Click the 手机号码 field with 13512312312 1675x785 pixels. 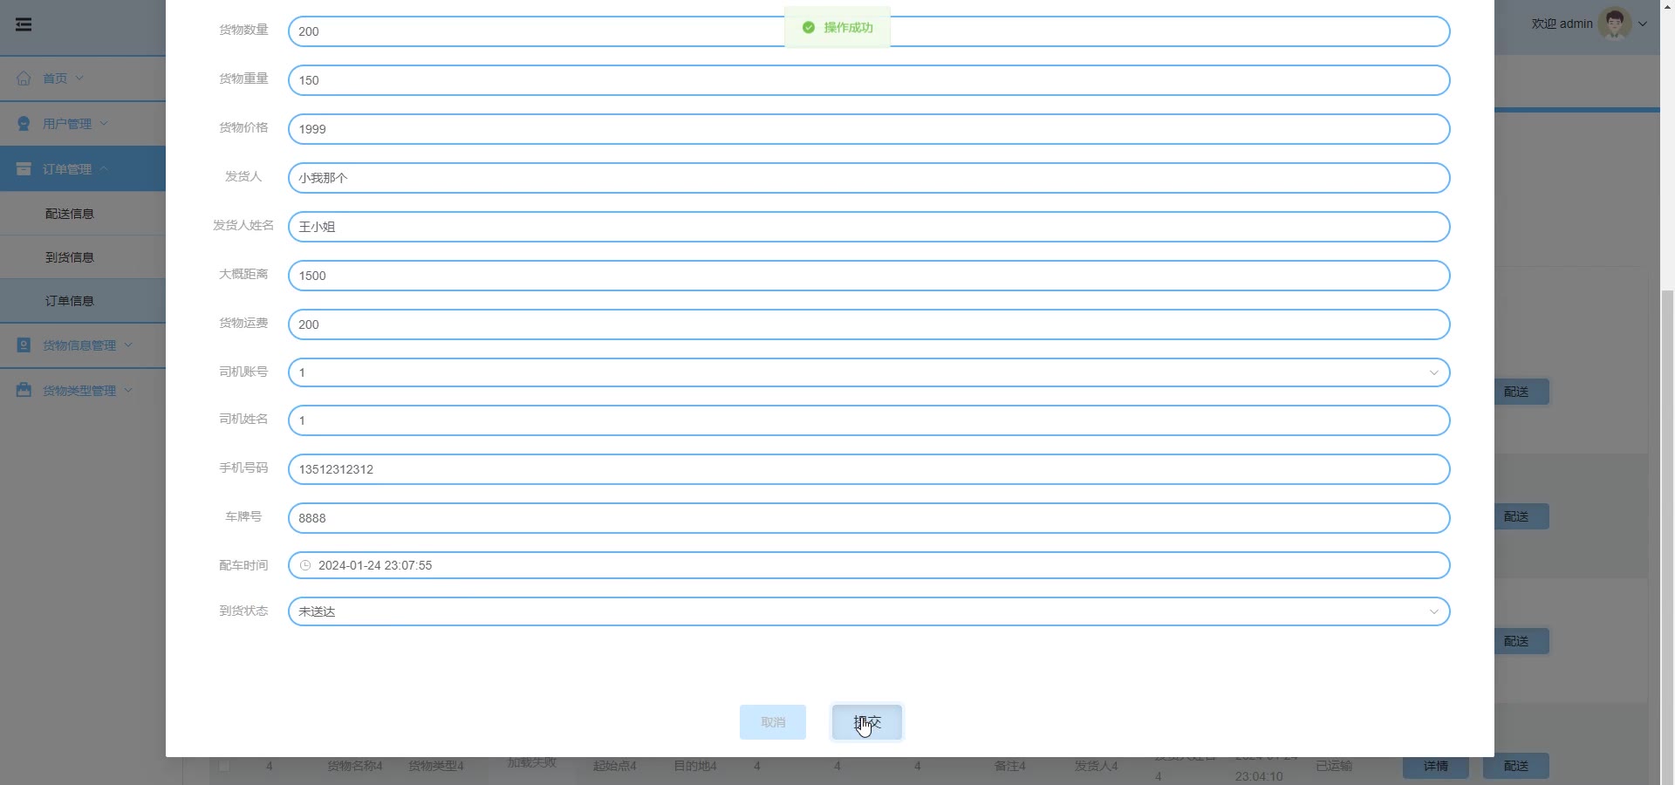tap(869, 469)
